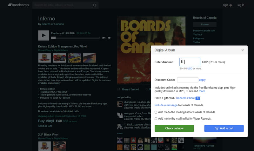
Task: Open first Deluxe Edition vinyl thumbnail
Action: click(44, 58)
